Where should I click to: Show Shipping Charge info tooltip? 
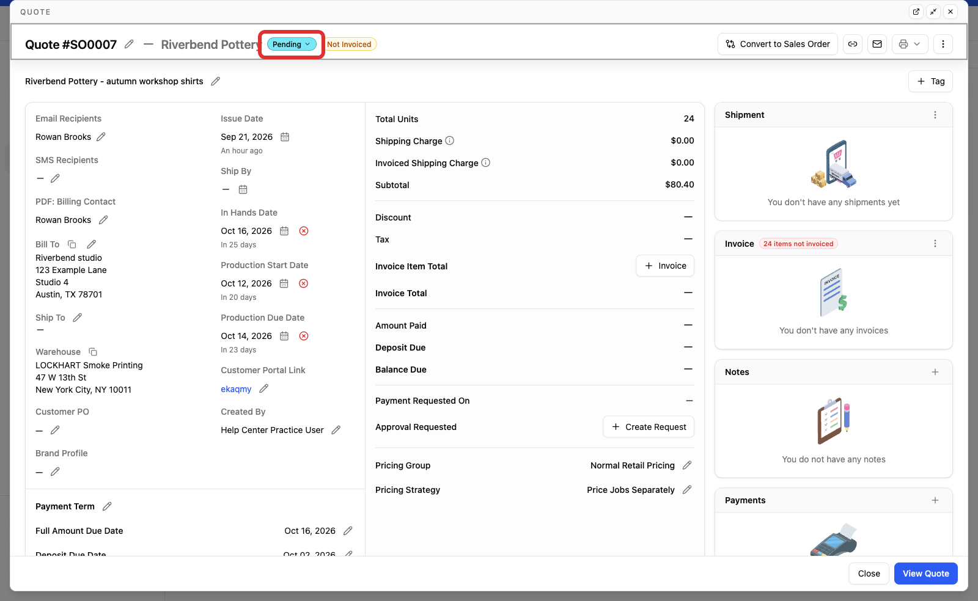pyautogui.click(x=449, y=140)
